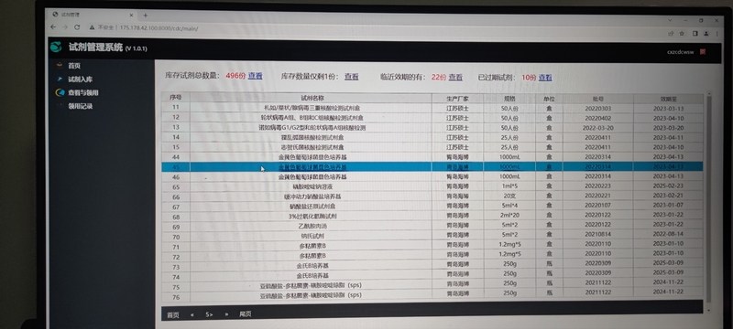Reload the page with refresh icon
This screenshot has width=733, height=329.
(x=77, y=27)
